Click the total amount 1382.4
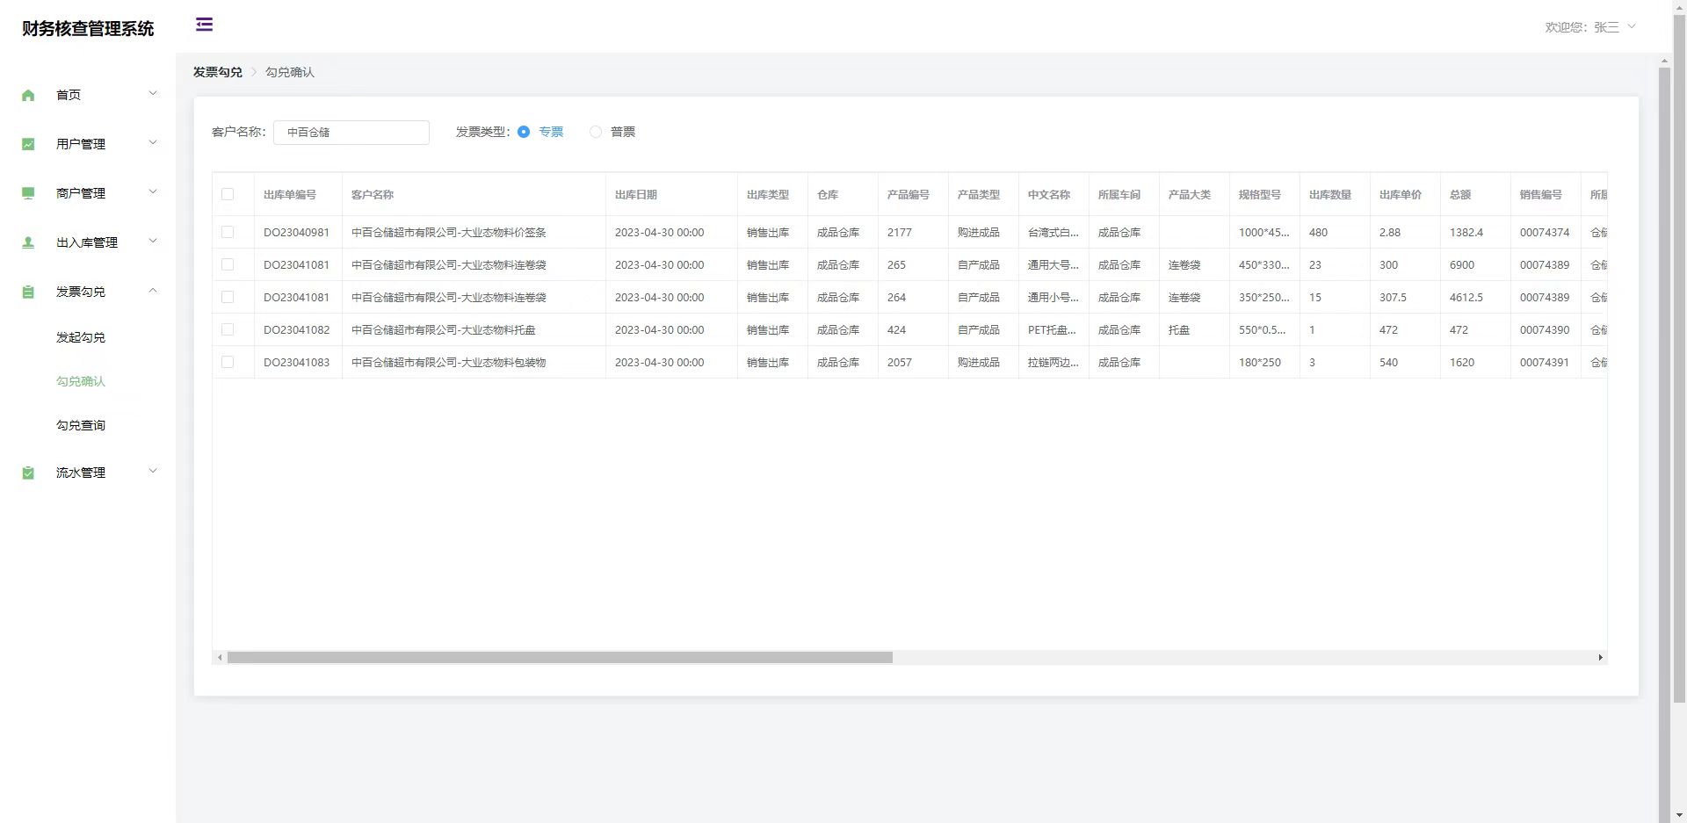The width and height of the screenshot is (1687, 823). click(1466, 232)
